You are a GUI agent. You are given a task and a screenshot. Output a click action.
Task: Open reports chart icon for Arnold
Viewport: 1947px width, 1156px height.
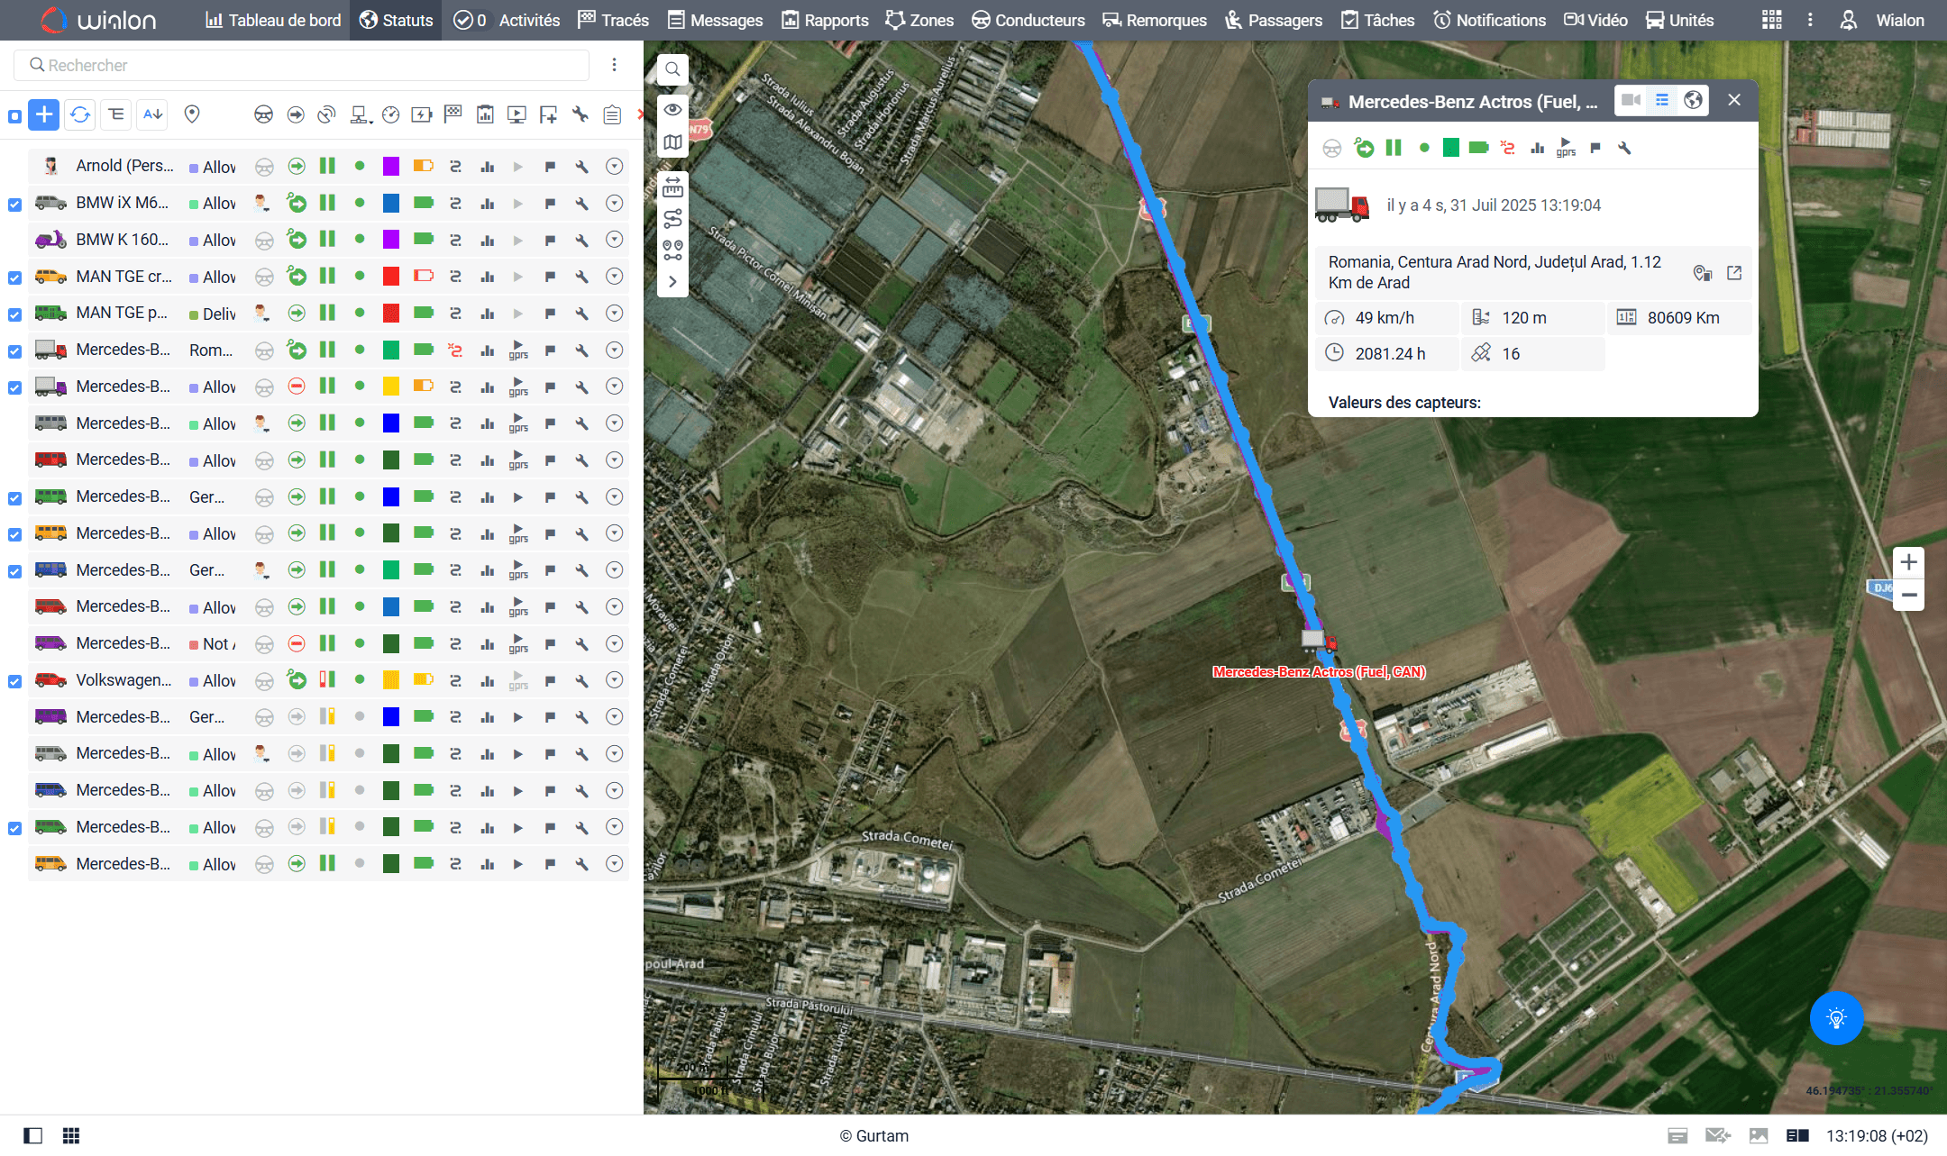488,166
